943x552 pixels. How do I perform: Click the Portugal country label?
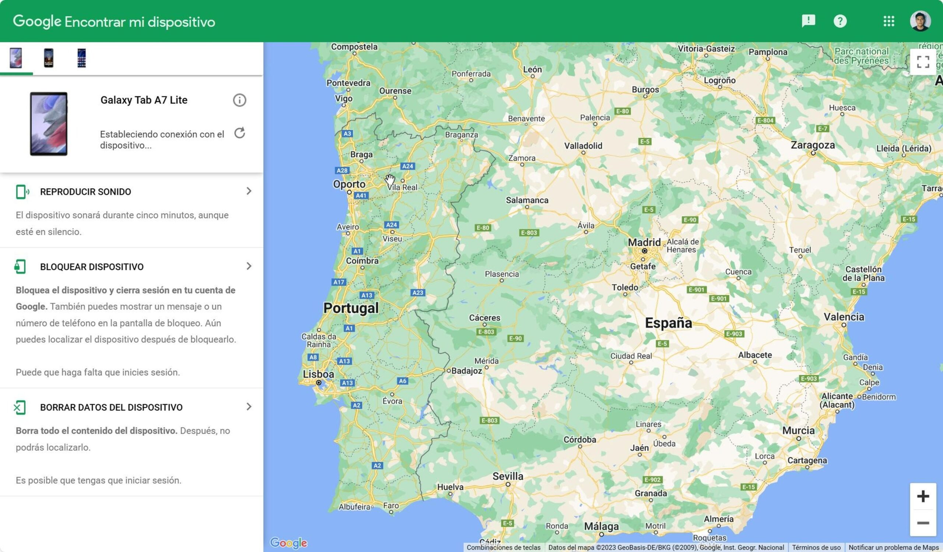click(351, 308)
